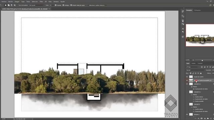The width and height of the screenshot is (214, 120).
Task: Create a new group folder icon
Action: pos(208,119)
